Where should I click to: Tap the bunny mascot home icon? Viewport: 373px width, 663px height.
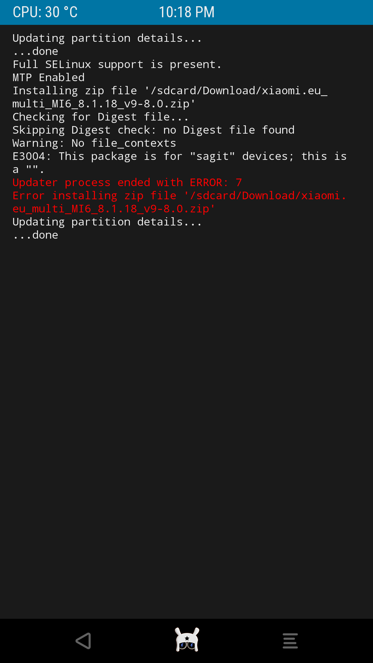click(187, 640)
